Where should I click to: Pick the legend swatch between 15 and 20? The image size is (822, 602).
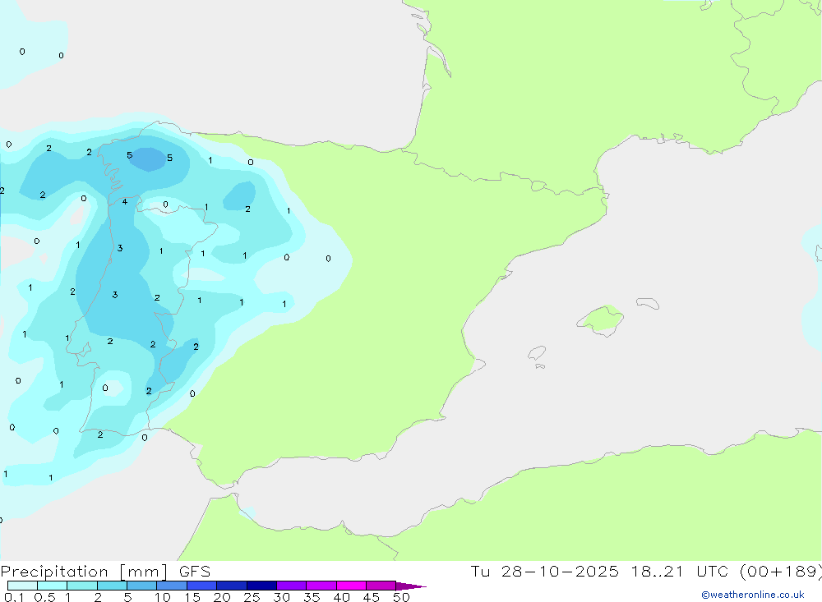pyautogui.click(x=201, y=586)
